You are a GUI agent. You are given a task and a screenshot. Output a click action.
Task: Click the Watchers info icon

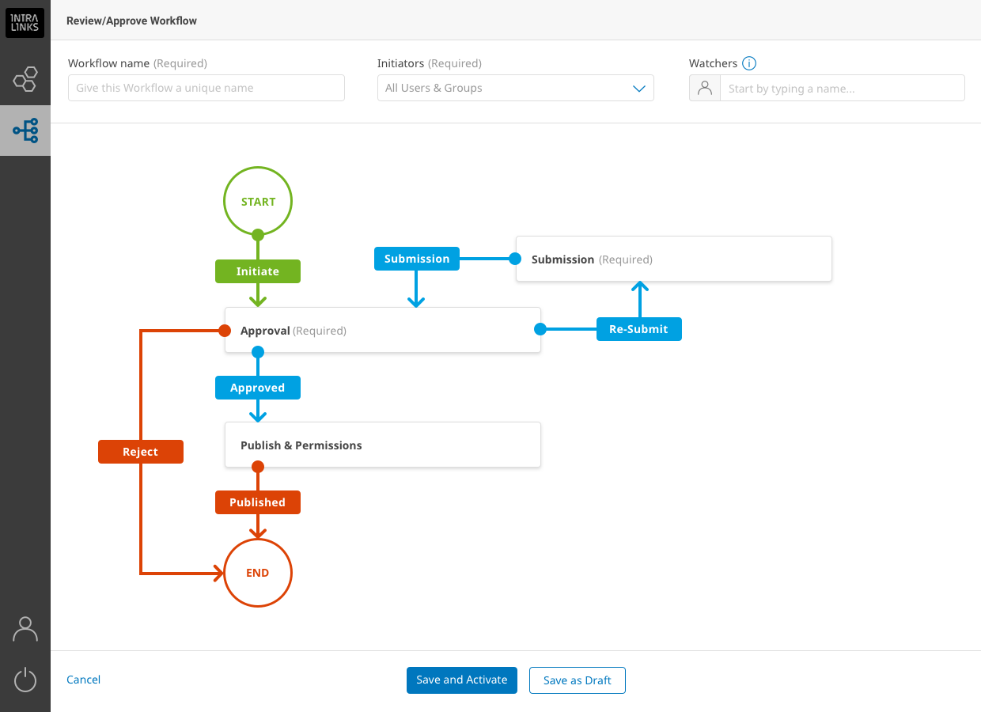(x=749, y=63)
